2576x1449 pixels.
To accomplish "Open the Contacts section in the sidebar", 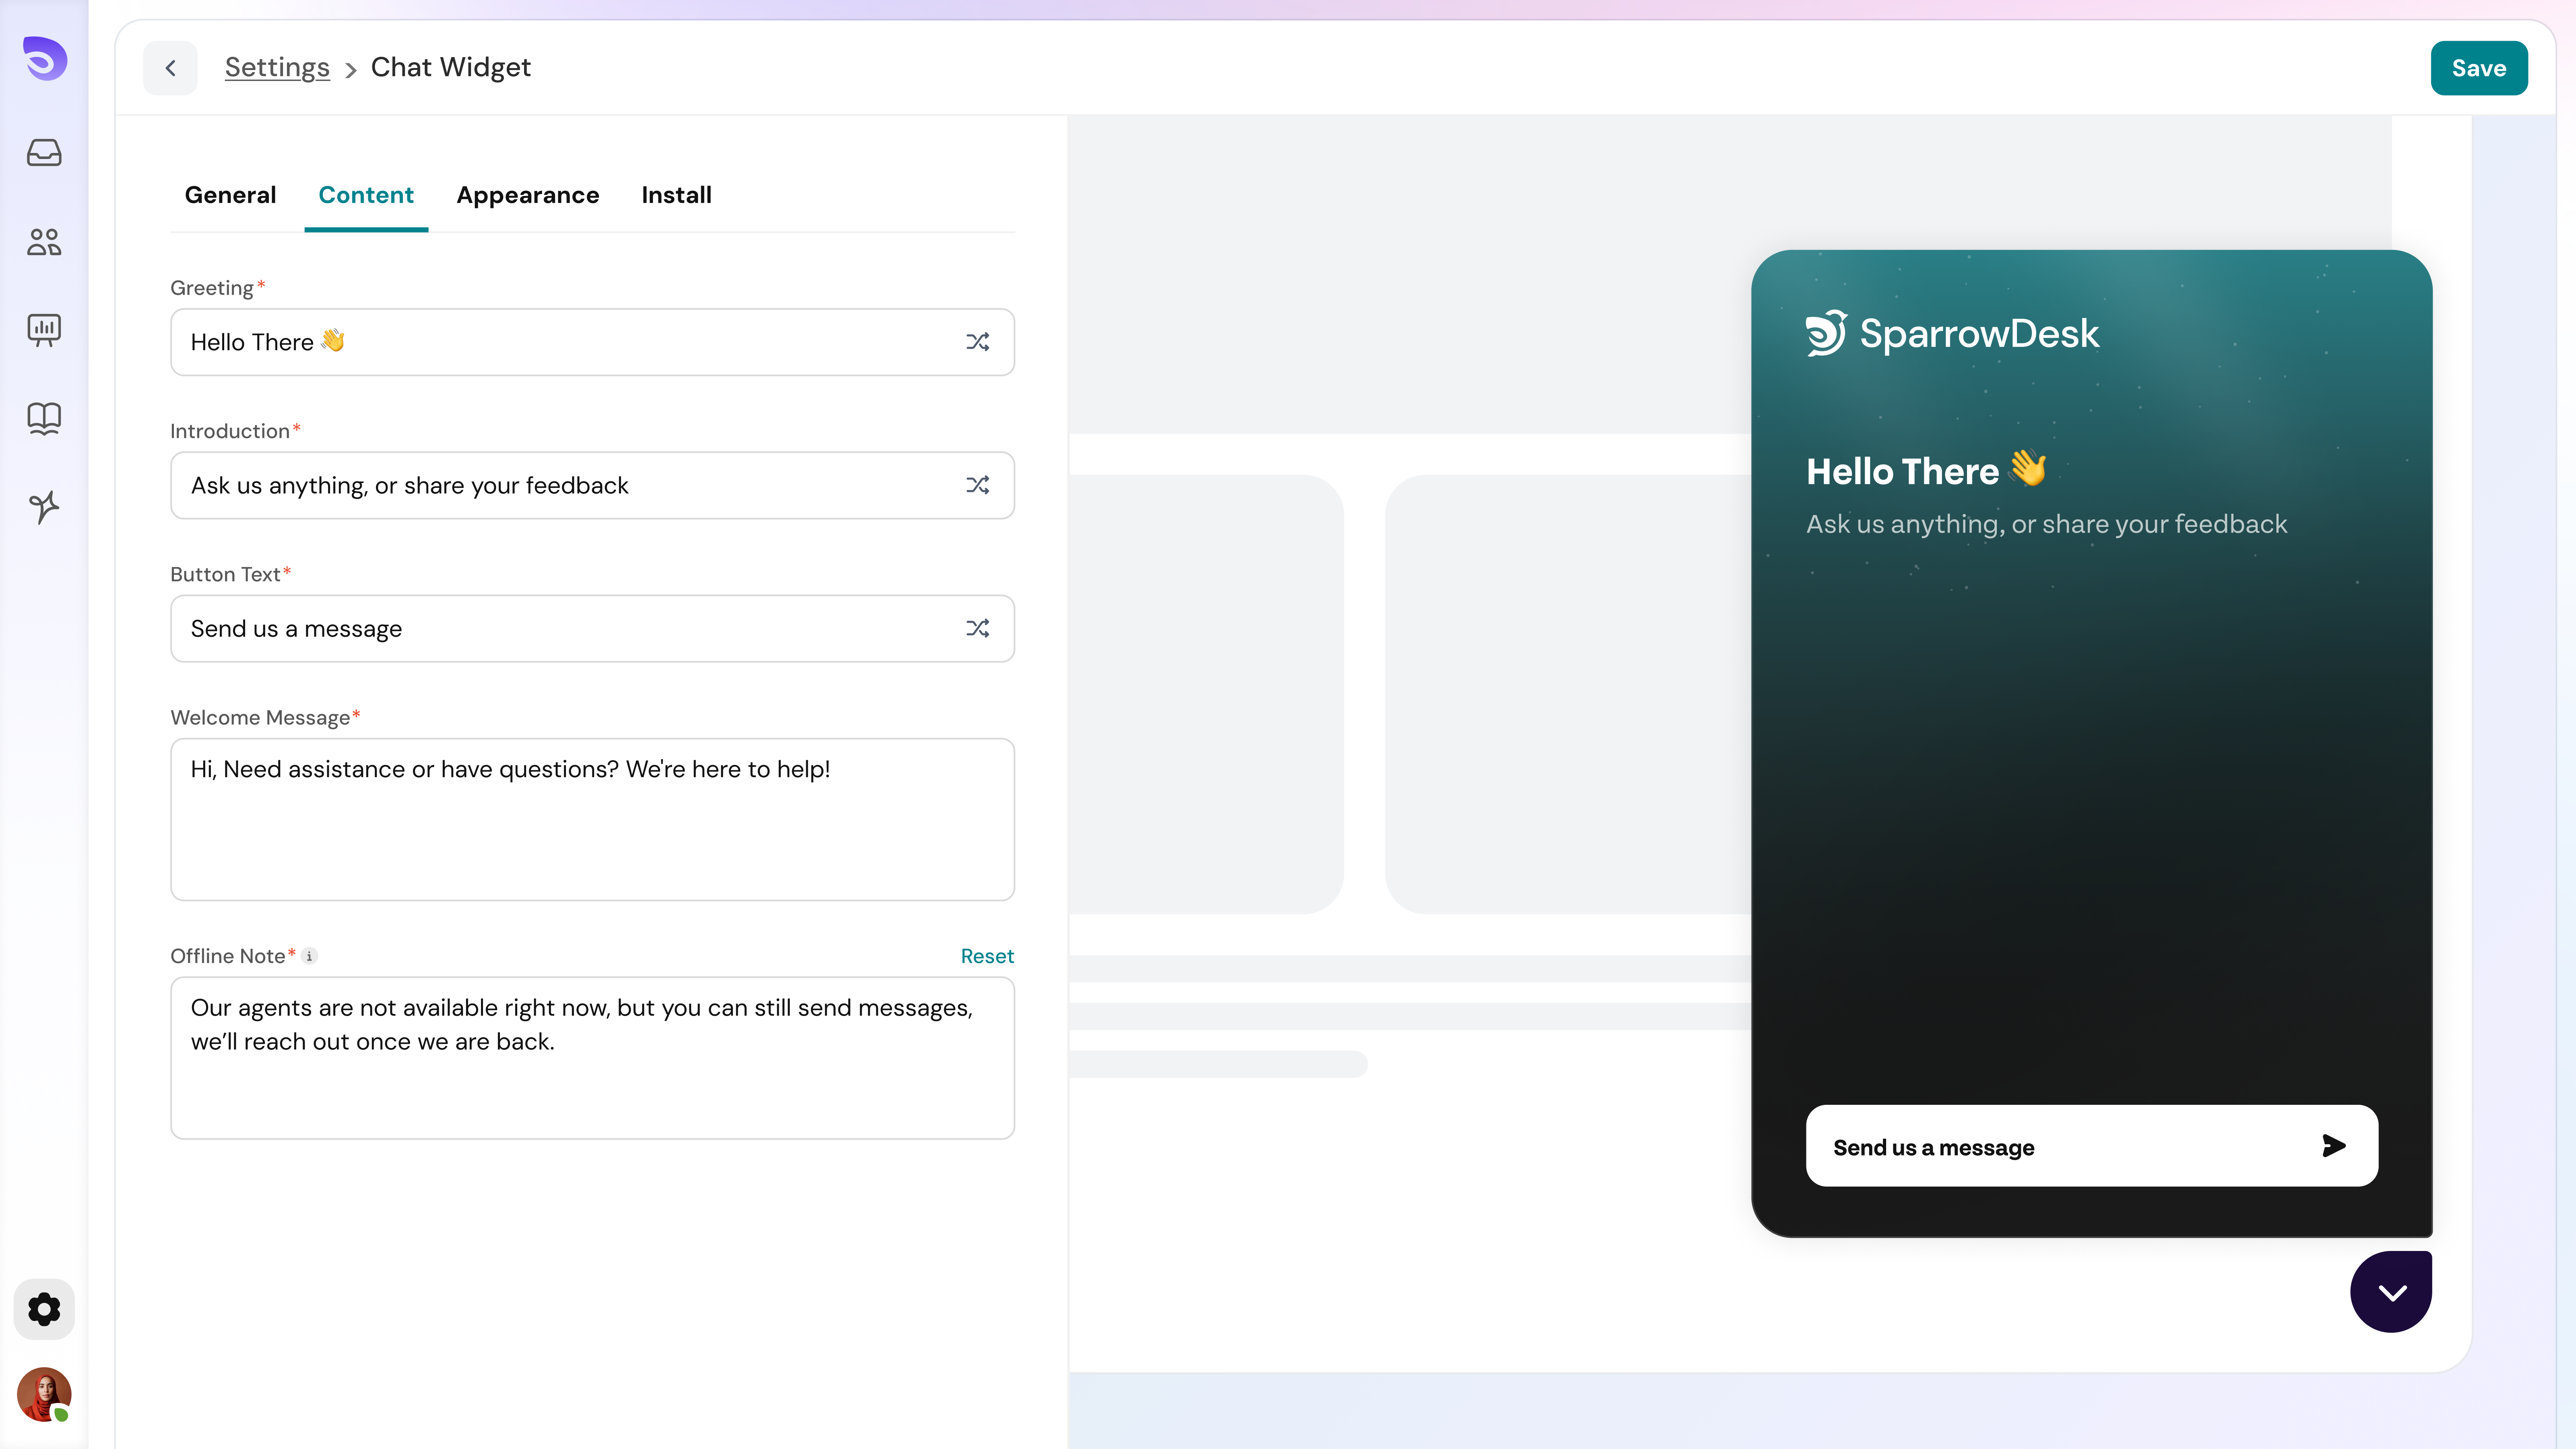I will [x=43, y=242].
